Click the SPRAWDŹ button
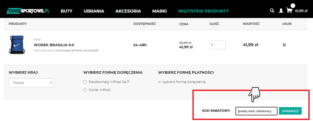Image resolution: width=313 pixels, height=121 pixels. tap(290, 111)
